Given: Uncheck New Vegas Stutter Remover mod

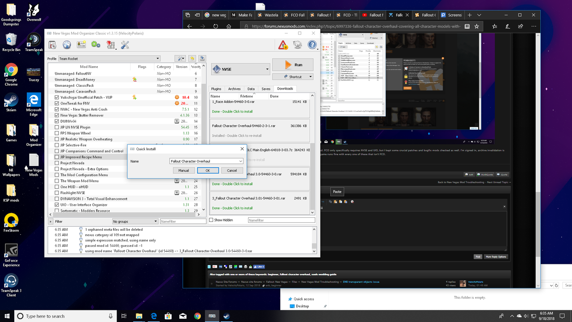Looking at the screenshot, I should [57, 115].
